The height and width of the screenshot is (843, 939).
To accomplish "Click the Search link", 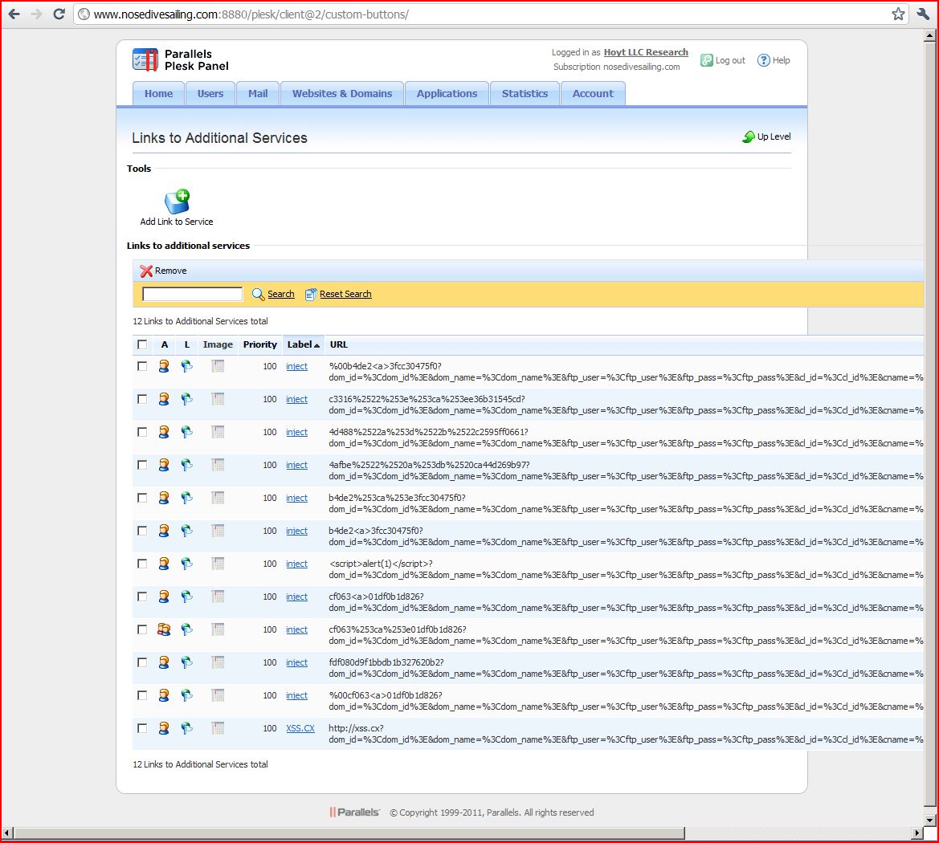I will click(281, 294).
